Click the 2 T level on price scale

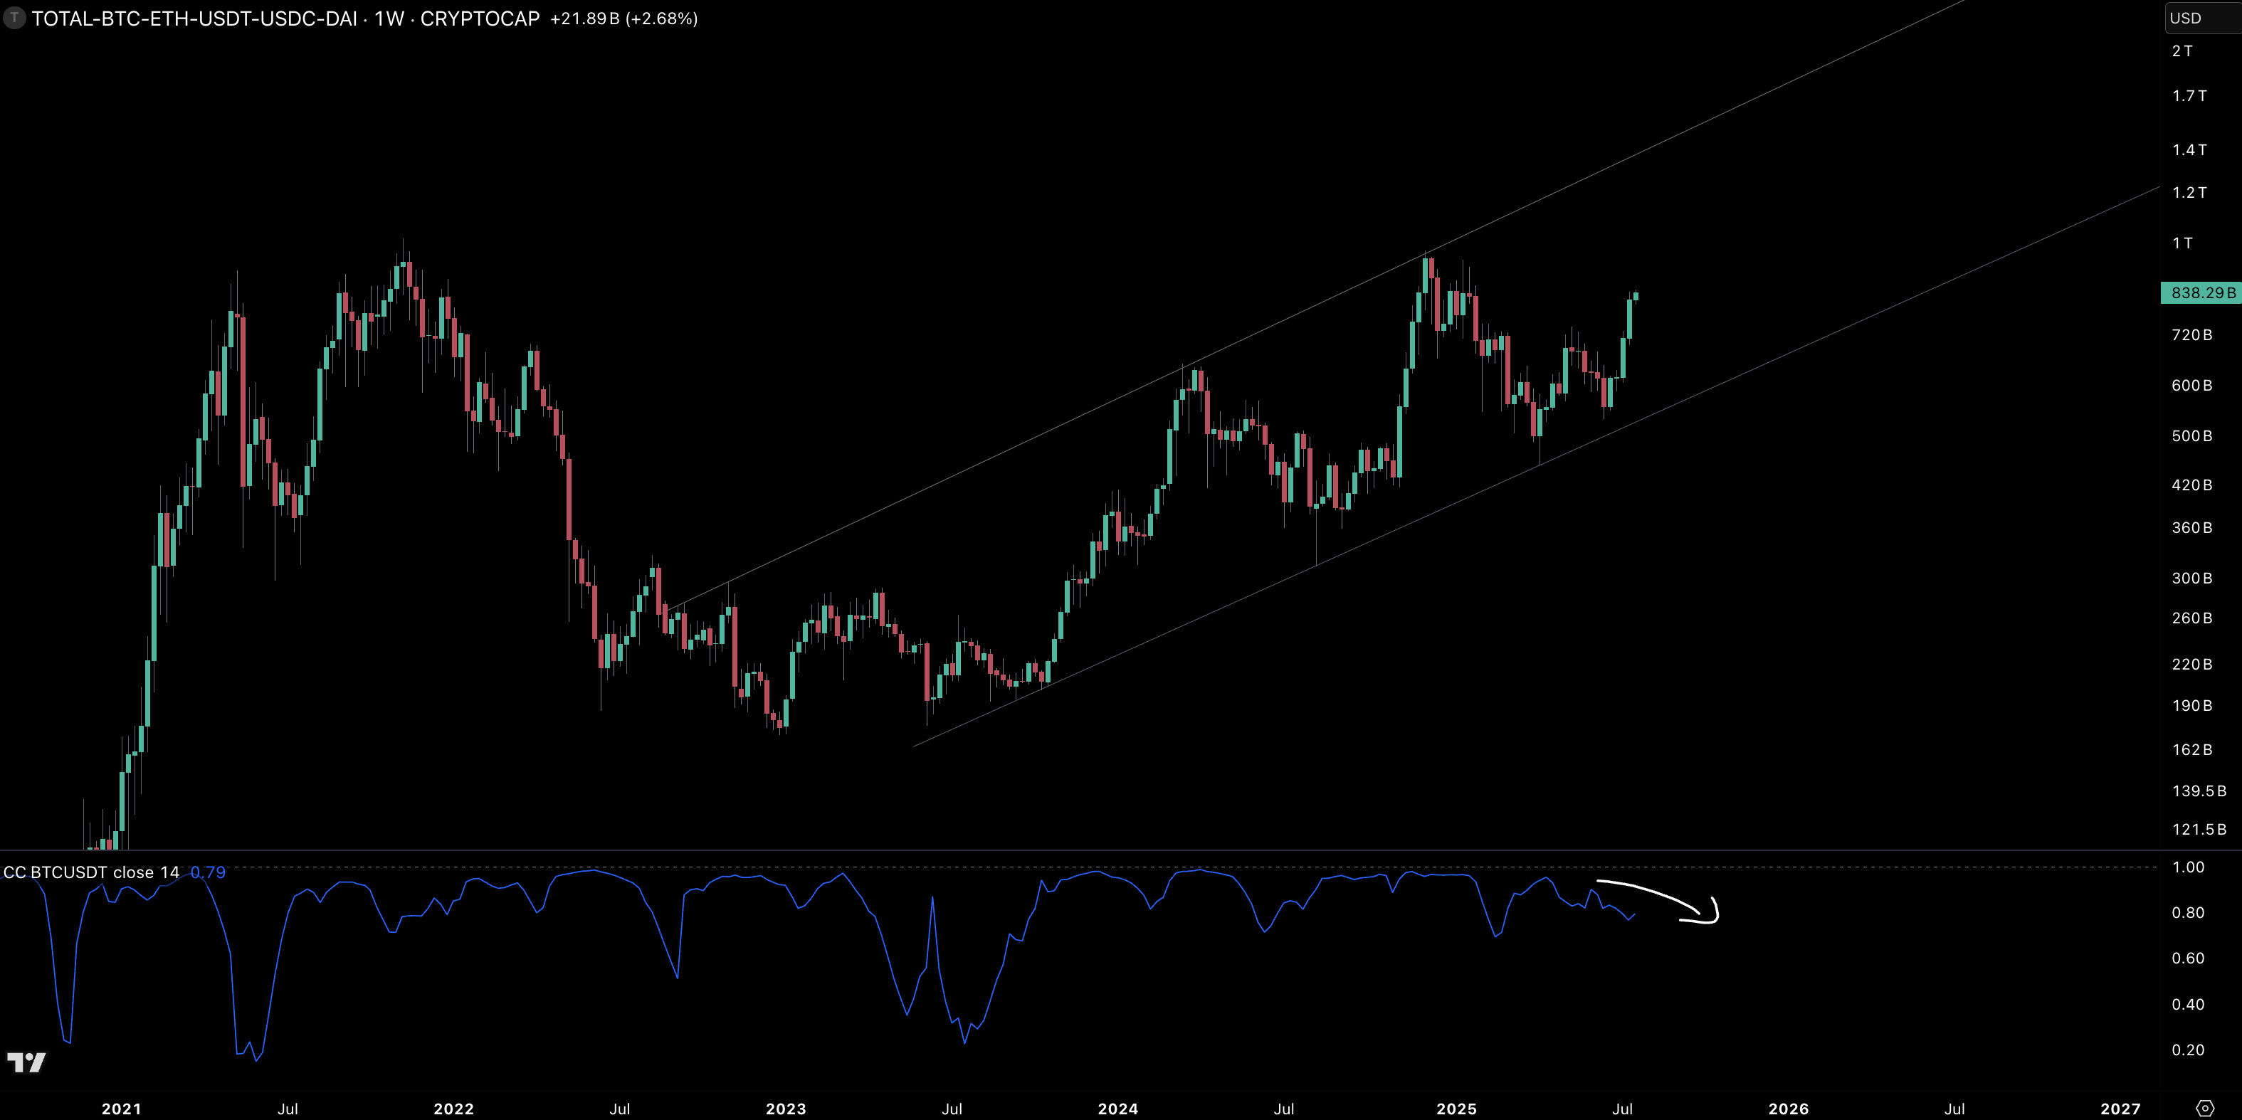(x=2183, y=51)
